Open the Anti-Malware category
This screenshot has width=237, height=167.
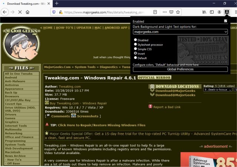click(x=15, y=81)
